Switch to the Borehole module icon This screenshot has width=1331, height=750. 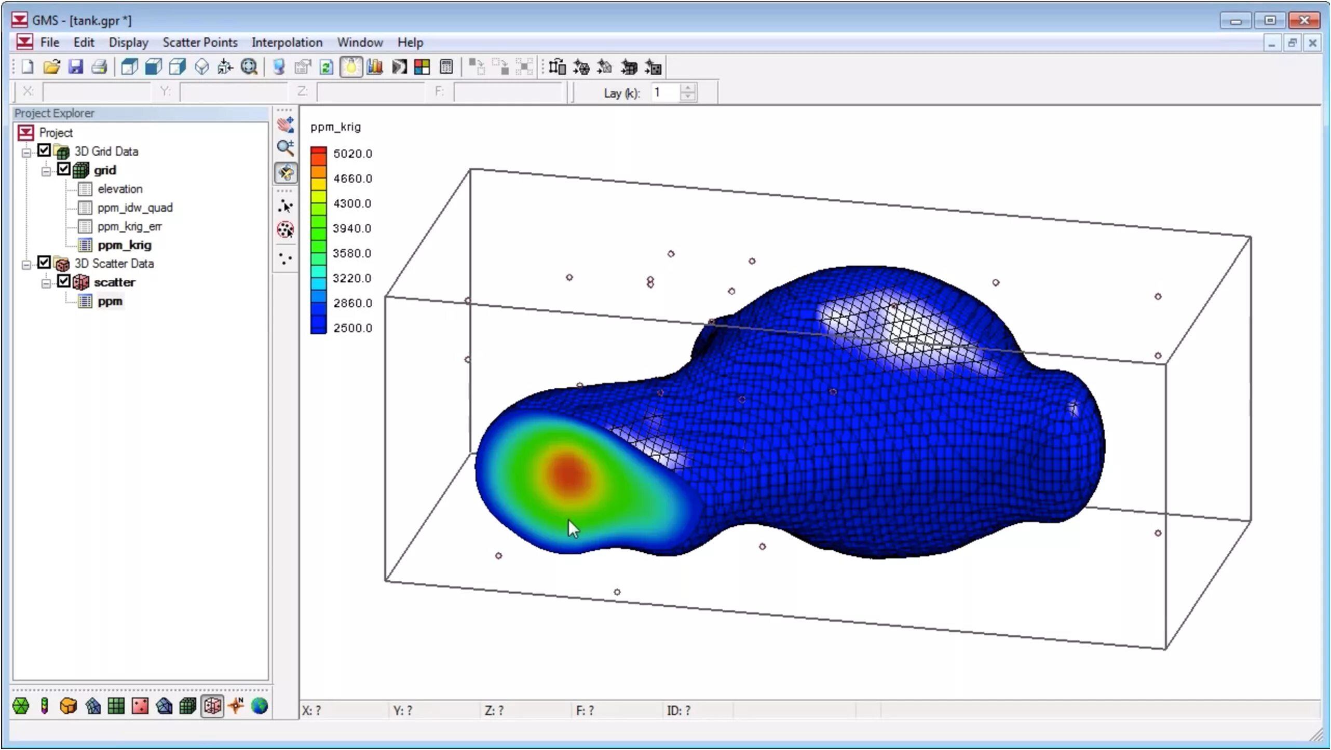(45, 706)
